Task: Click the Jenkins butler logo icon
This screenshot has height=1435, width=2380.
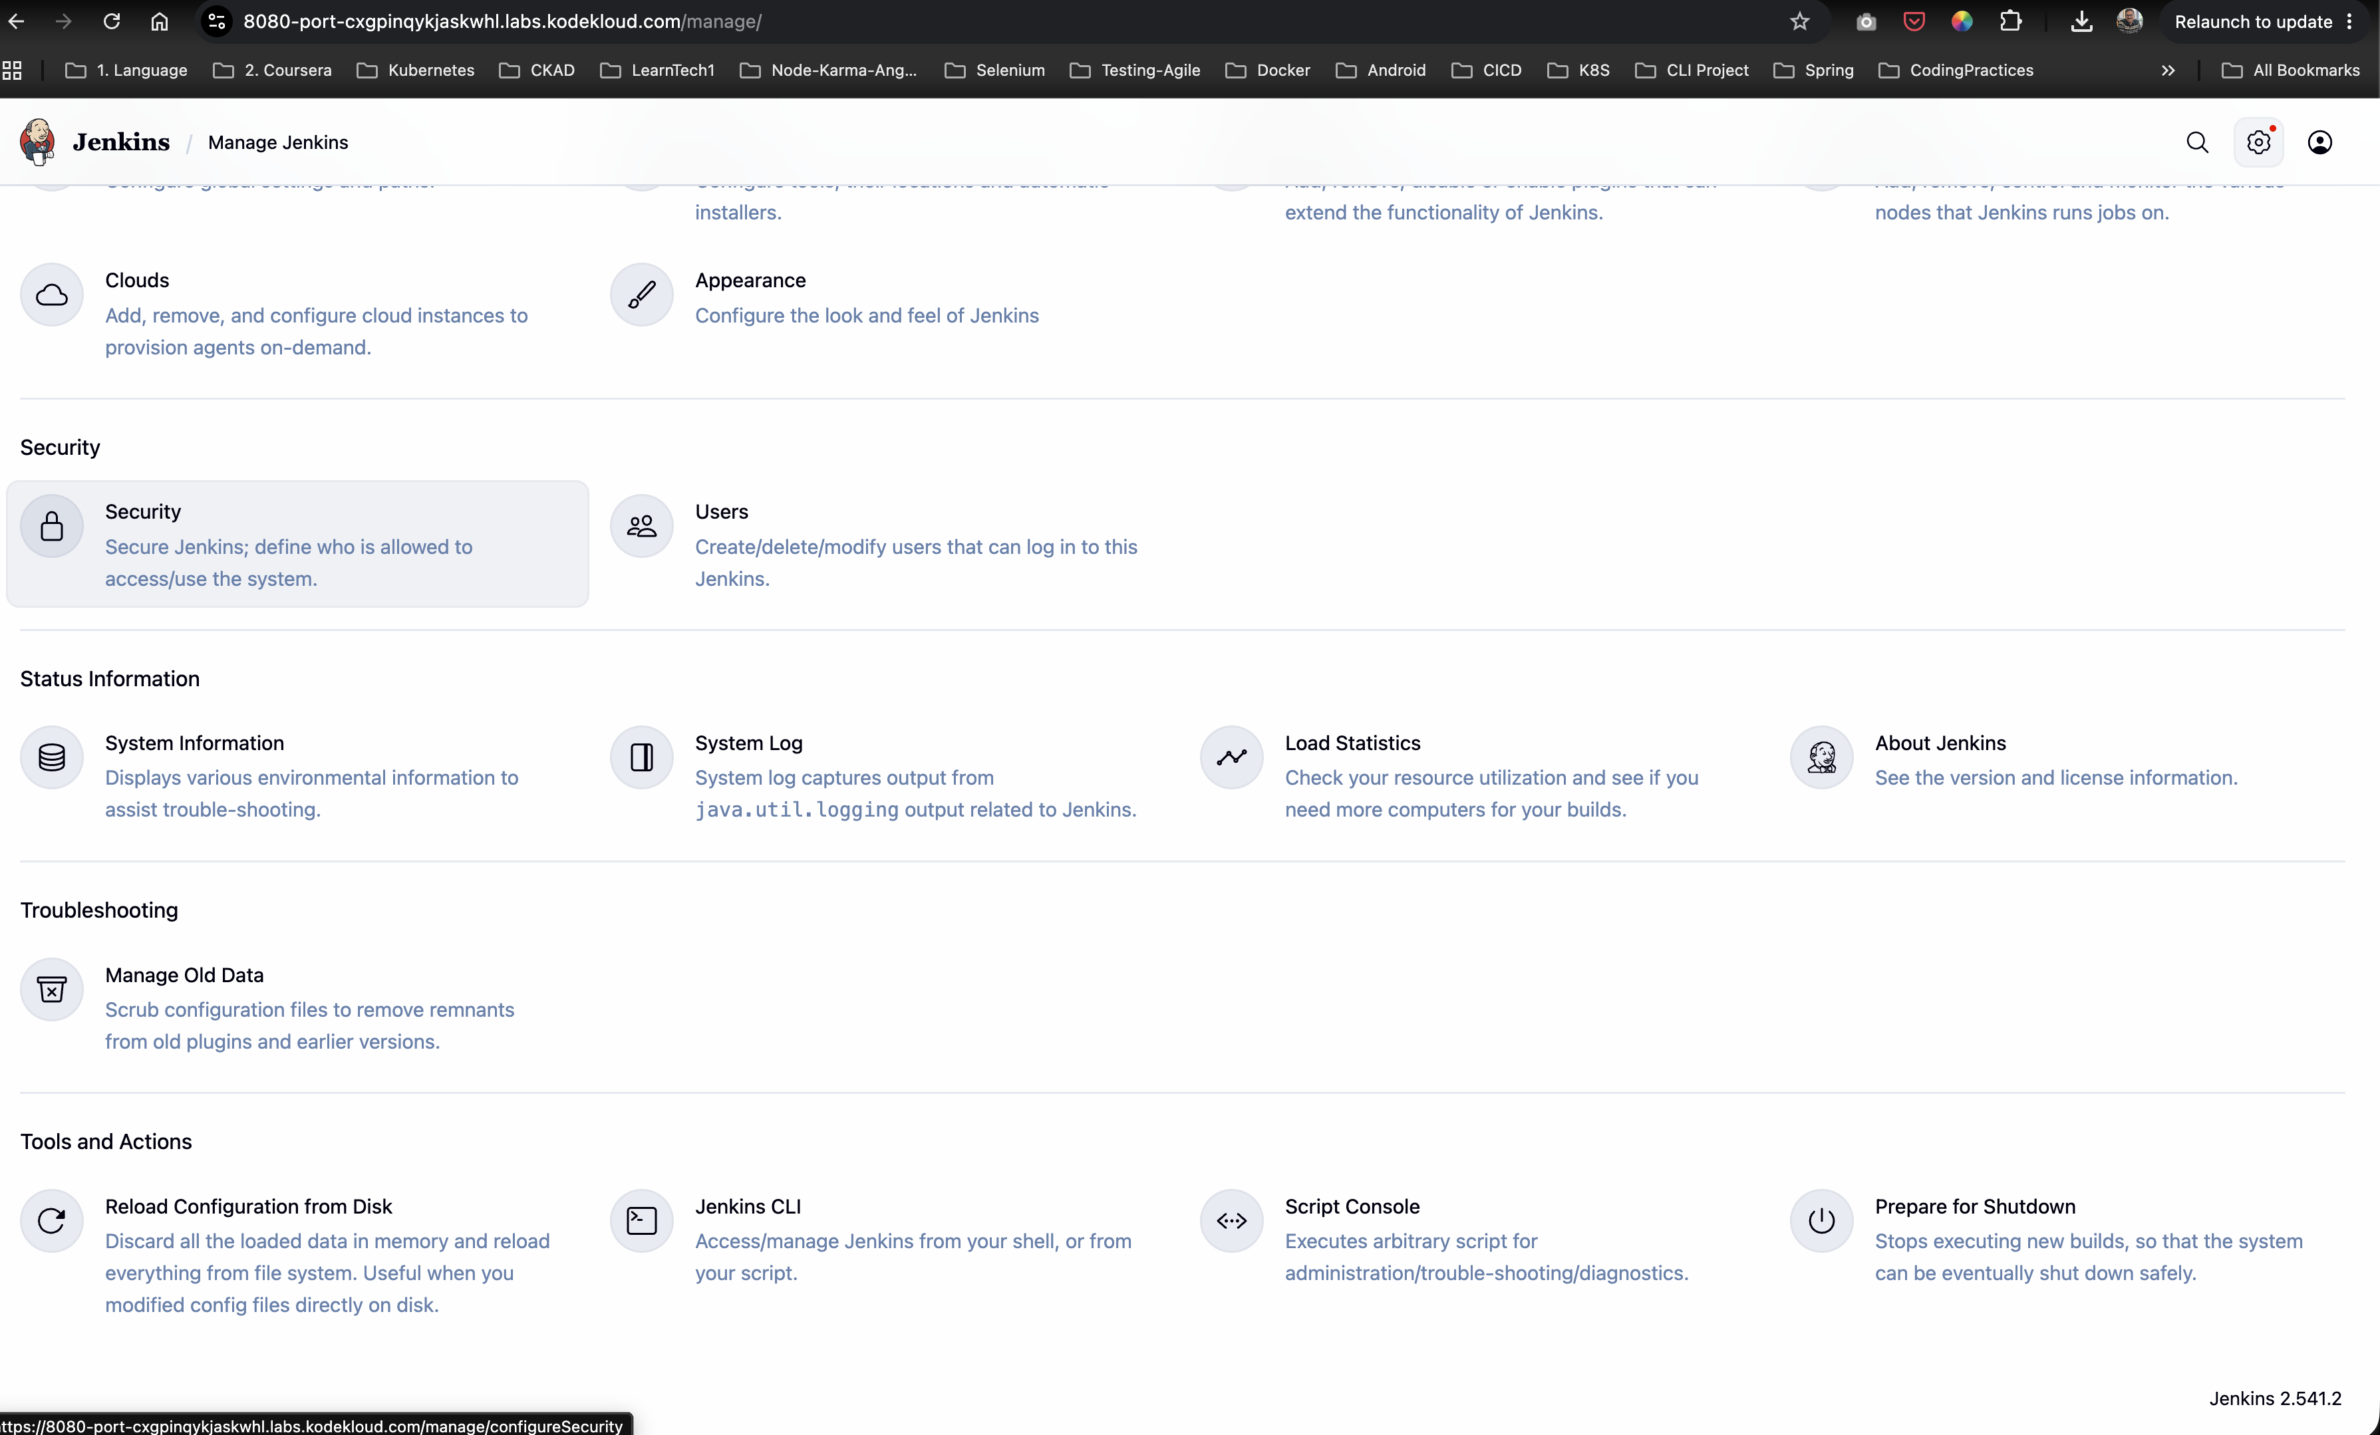Action: [38, 142]
